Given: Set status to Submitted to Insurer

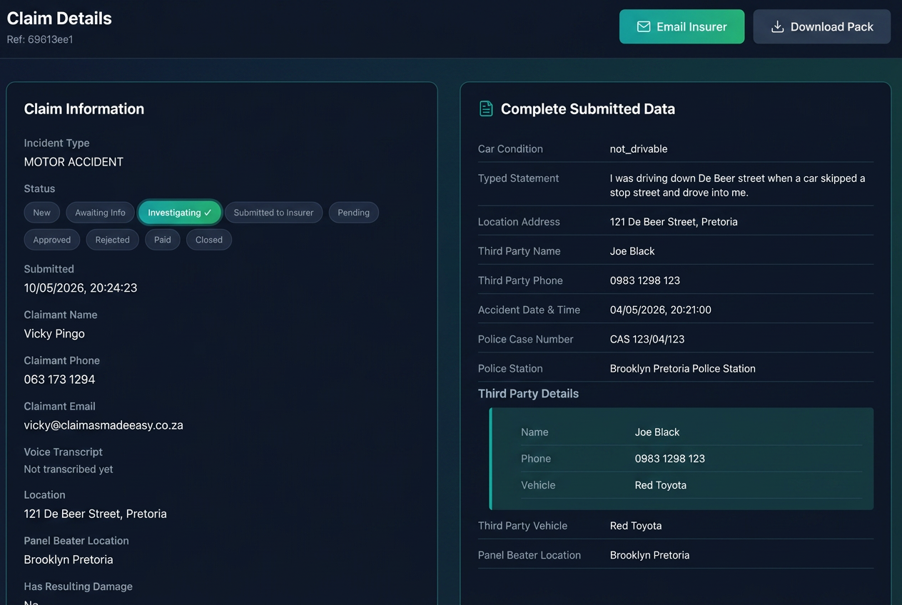Looking at the screenshot, I should tap(273, 213).
